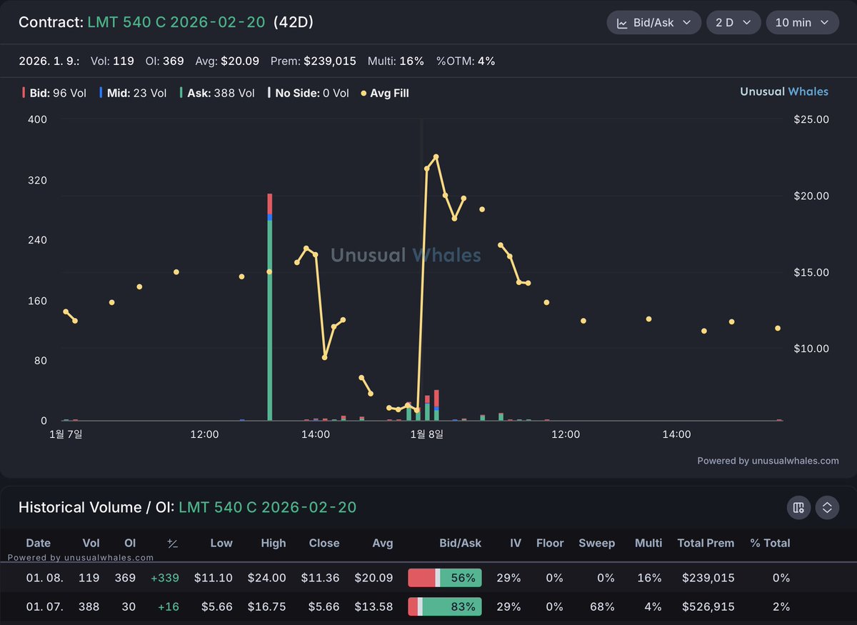Image resolution: width=857 pixels, height=625 pixels.
Task: Open the Bid/Ask chart type dropdown
Action: 653,22
